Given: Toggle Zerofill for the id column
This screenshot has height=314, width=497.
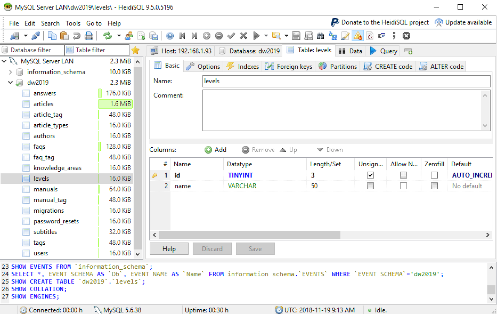Looking at the screenshot, I should tap(434, 175).
